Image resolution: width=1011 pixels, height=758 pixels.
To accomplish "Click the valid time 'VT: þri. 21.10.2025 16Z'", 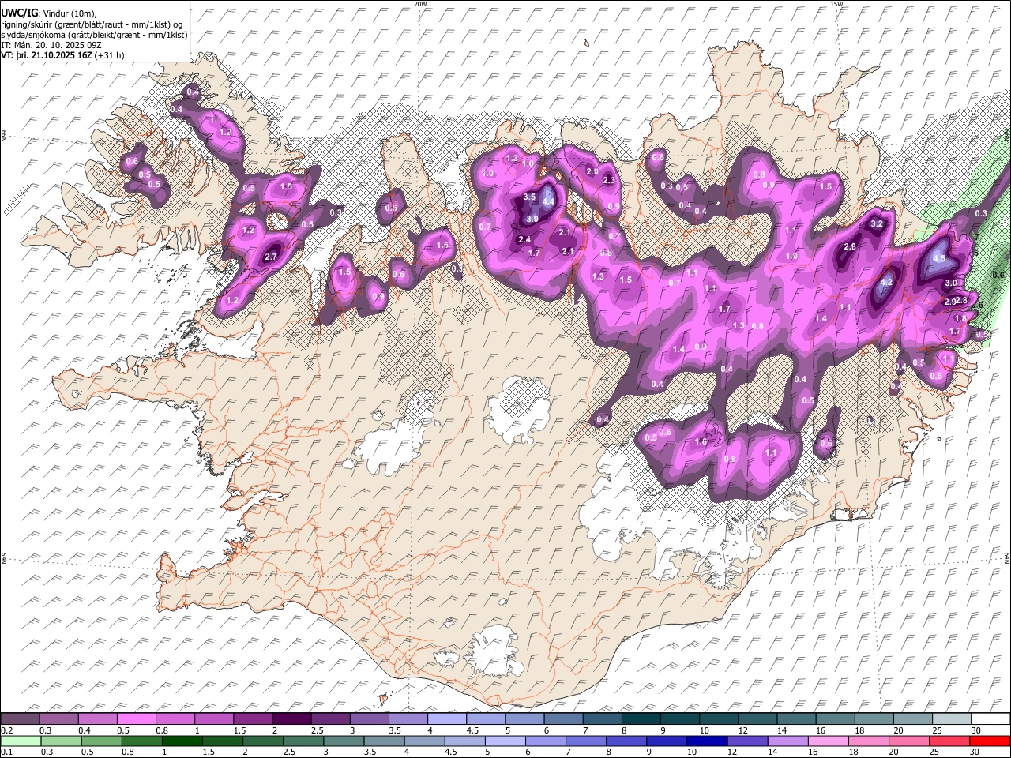I will 47,55.
